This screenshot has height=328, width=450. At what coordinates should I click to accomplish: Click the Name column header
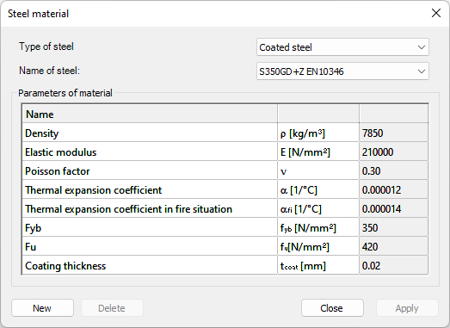pos(150,114)
